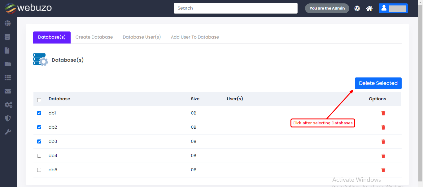Uncheck the db1 checkbox
The height and width of the screenshot is (187, 423).
click(39, 113)
